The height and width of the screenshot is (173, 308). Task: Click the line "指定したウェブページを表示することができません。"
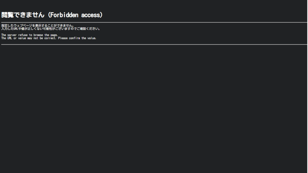[38, 26]
